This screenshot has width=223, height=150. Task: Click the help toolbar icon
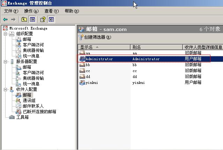[x=43, y=19]
